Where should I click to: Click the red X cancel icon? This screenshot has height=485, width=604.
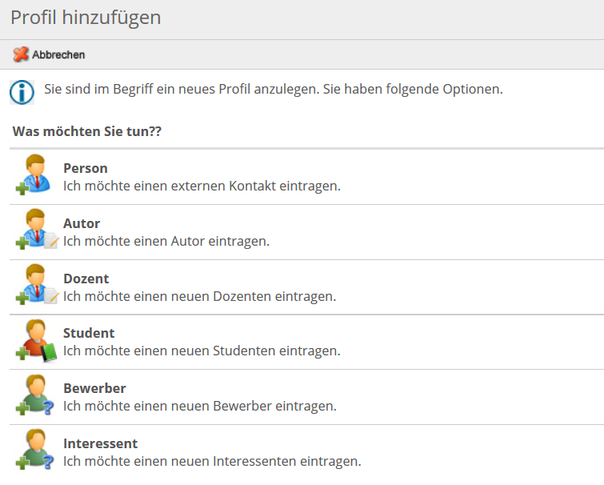[21, 54]
